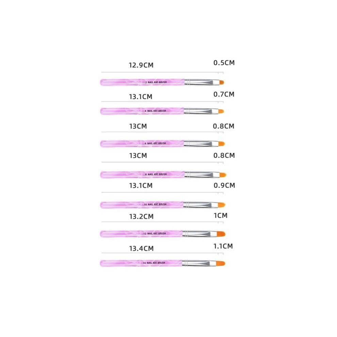Click the number 10 nail art brush
This screenshot has height=337, width=337.
tap(162, 205)
